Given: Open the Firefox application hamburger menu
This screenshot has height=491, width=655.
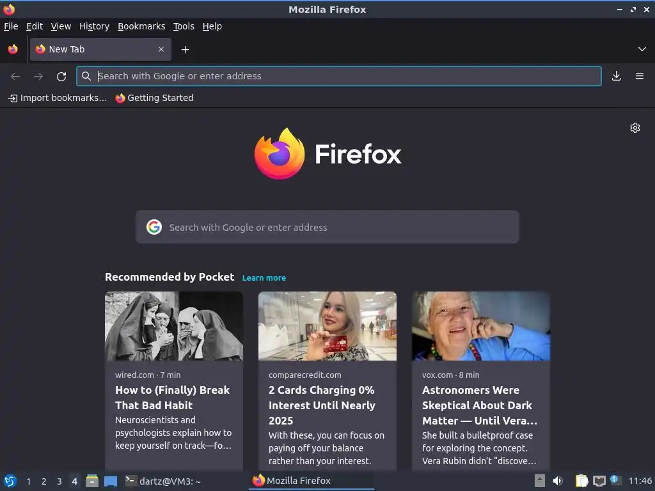Looking at the screenshot, I should click(640, 76).
